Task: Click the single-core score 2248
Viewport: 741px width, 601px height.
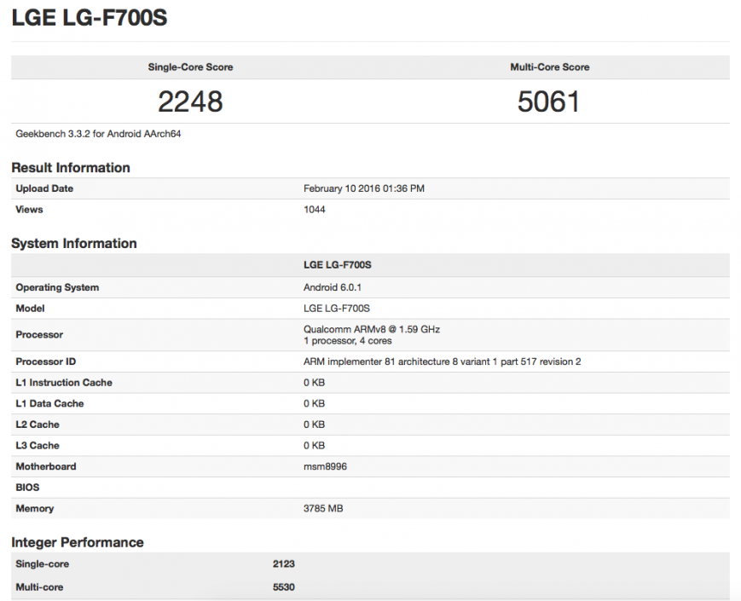Action: [x=190, y=101]
